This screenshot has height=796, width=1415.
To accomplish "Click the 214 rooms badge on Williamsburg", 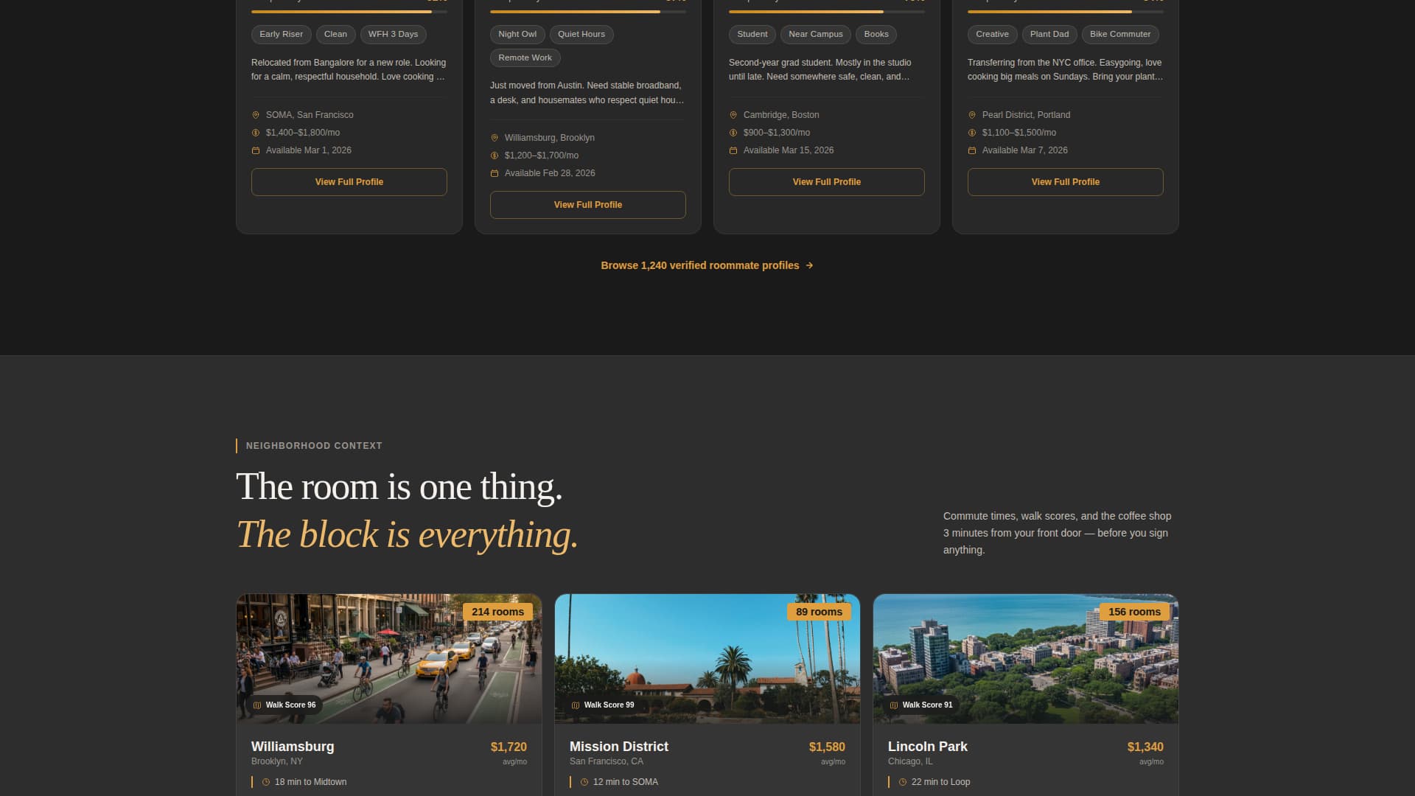I will tap(497, 612).
